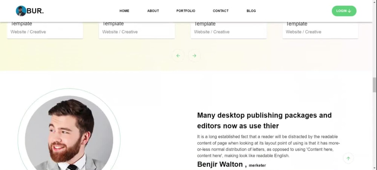Click the name 'Benjir Walton'
Screen dimensions: 377x170
(220, 164)
